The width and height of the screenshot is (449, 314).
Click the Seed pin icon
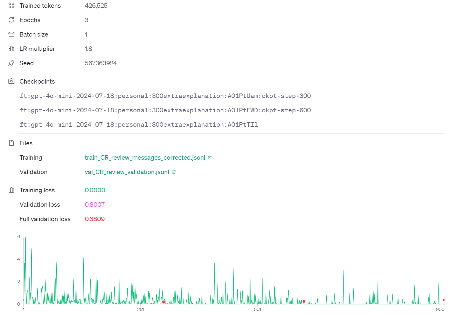pos(11,63)
